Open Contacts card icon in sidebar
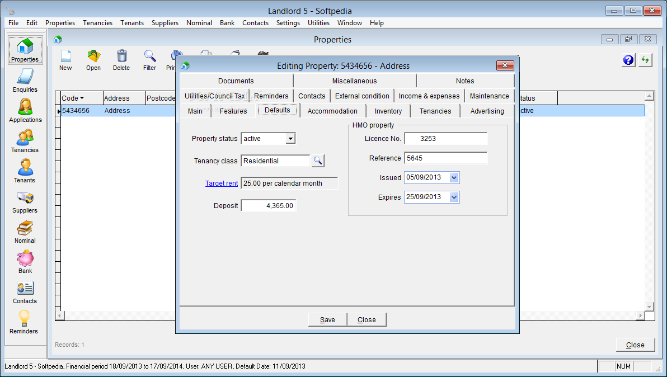667x377 pixels. (x=25, y=288)
